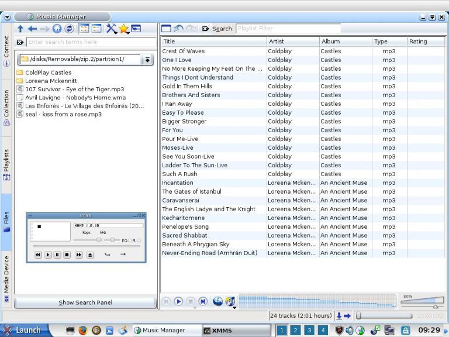Switch file browser to detailed list view

pos(96,29)
